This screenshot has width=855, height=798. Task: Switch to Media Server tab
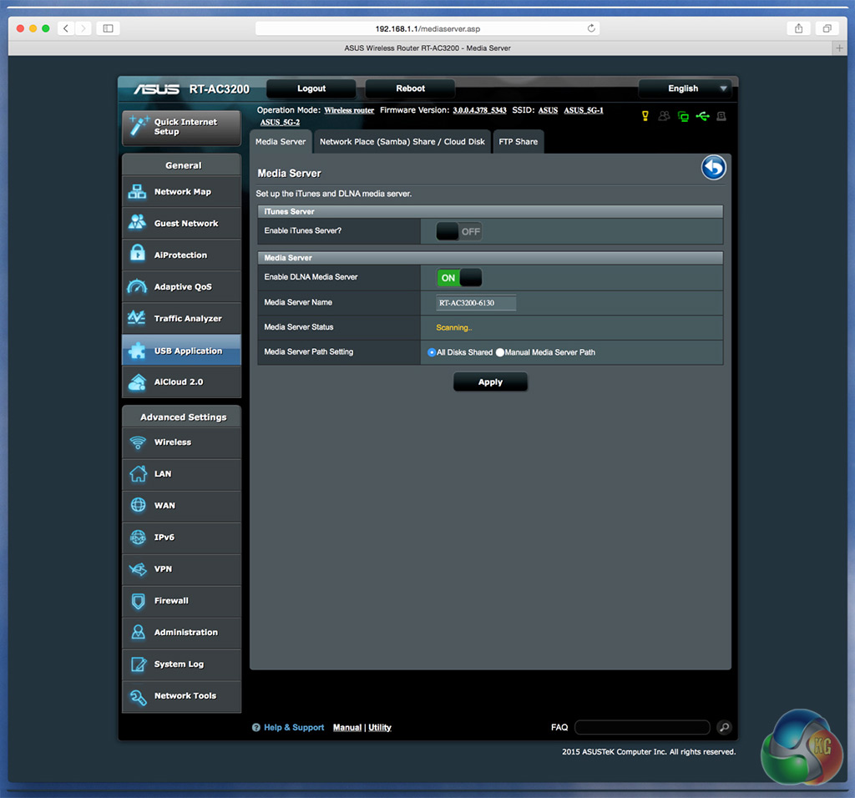click(281, 142)
